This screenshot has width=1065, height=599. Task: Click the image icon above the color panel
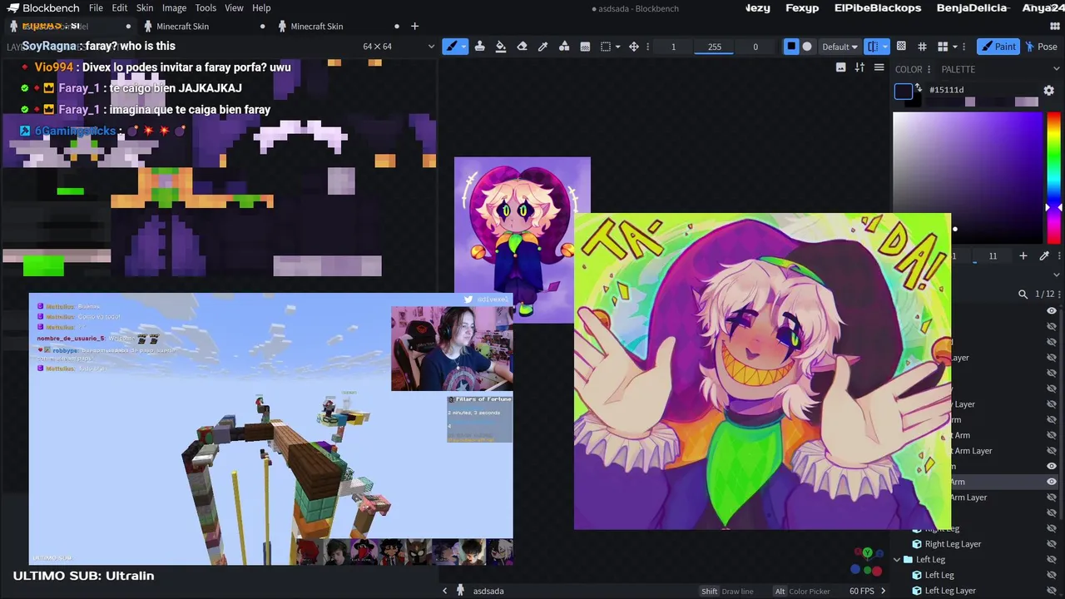point(841,67)
